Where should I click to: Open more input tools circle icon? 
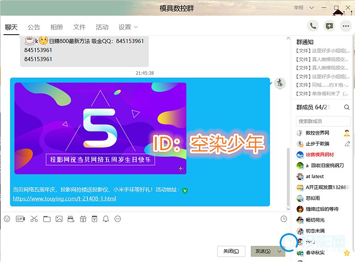click(x=118, y=219)
